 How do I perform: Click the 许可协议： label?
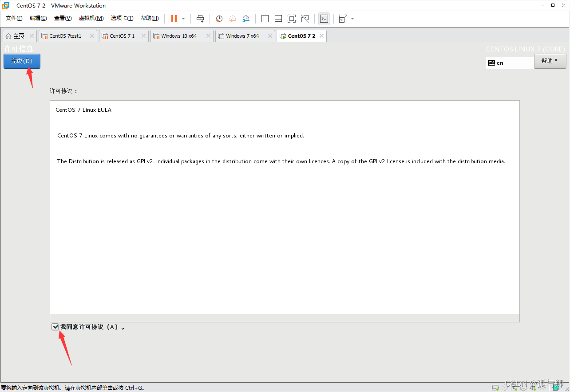[64, 91]
